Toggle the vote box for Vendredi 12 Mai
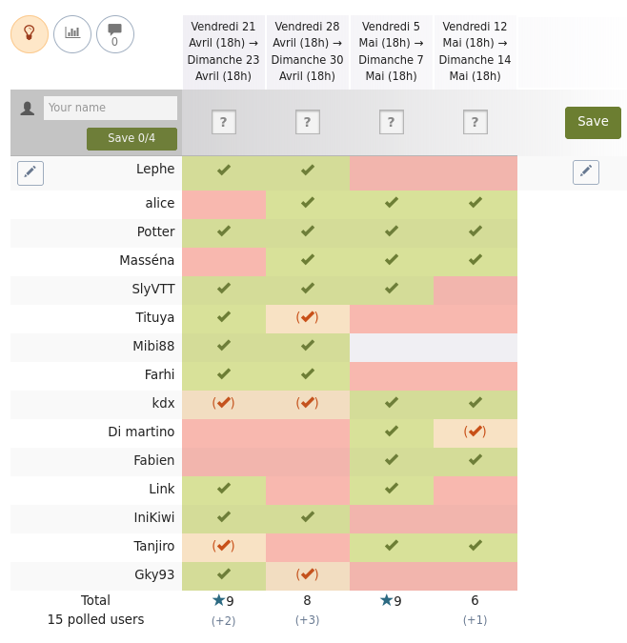This screenshot has width=627, height=643. pyautogui.click(x=475, y=122)
